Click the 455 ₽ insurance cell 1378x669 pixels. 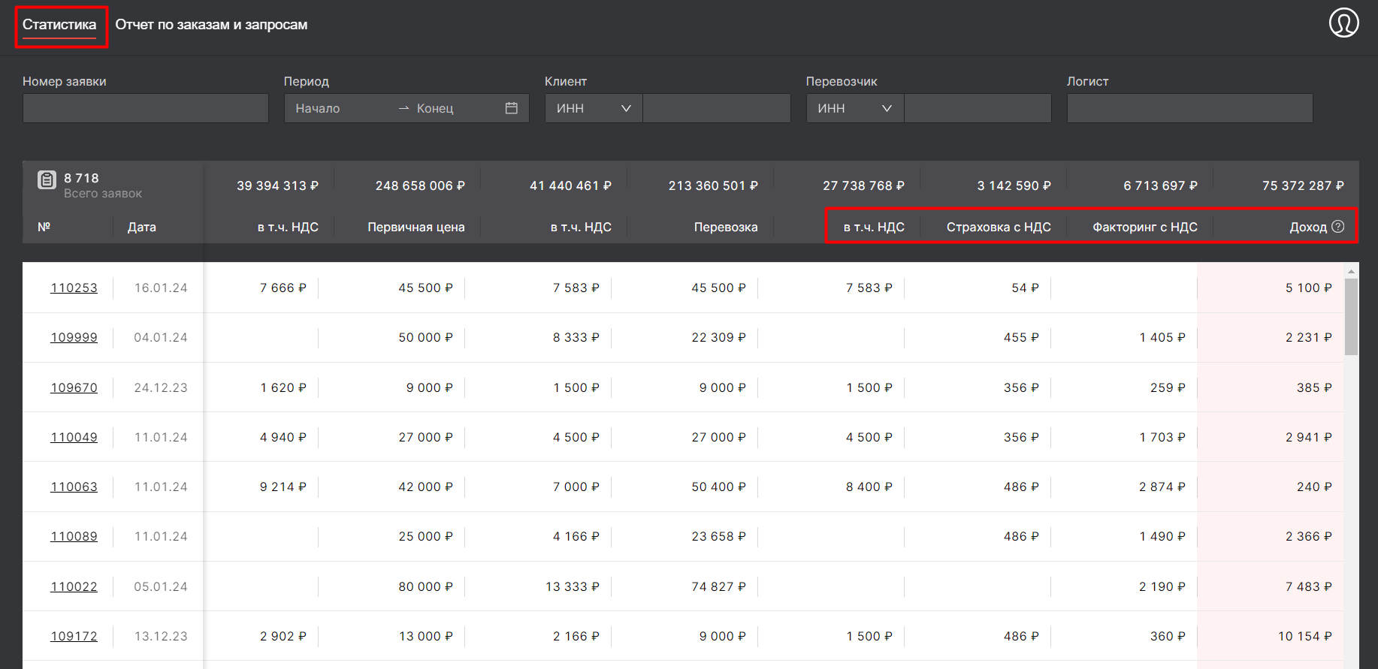tap(1021, 337)
